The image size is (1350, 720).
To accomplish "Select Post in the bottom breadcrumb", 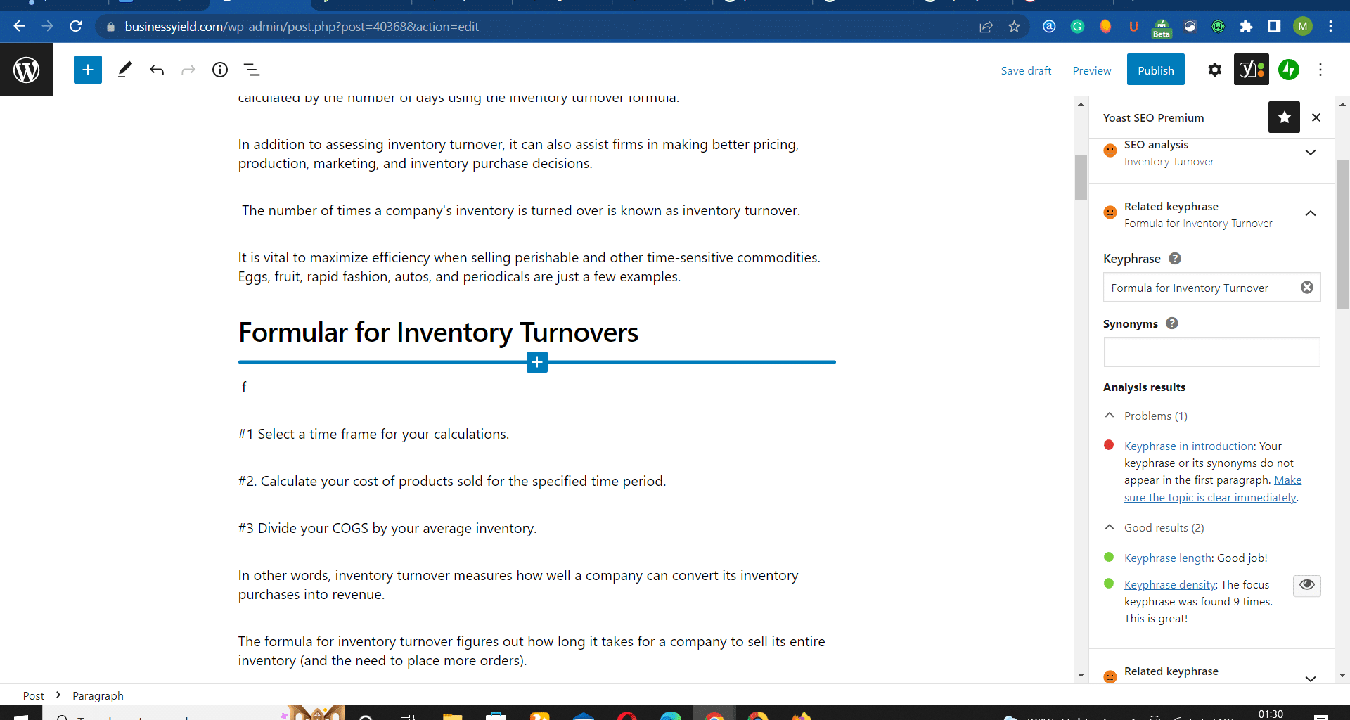I will [33, 695].
